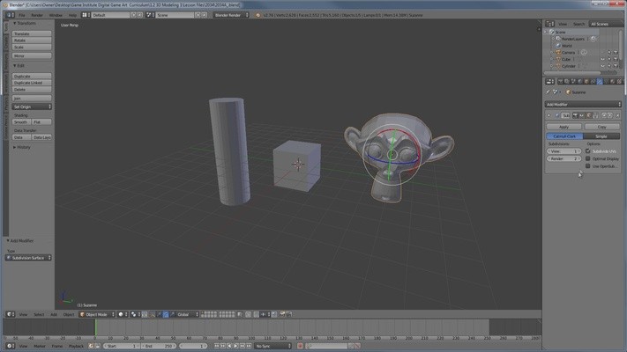This screenshot has width=627, height=352.
Task: Click the modifier Copy button
Action: point(601,127)
